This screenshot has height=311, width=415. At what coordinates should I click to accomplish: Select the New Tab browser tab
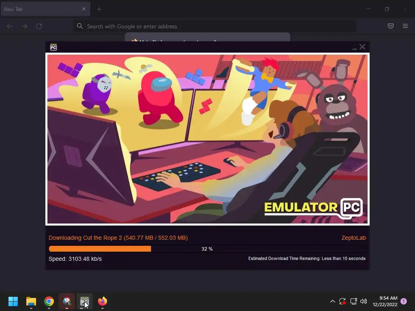[x=45, y=9]
